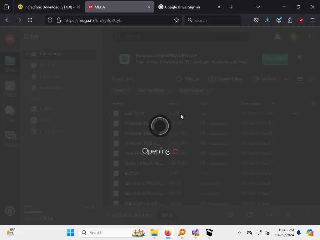
Task: Launch Copilot preview from taskbar
Action: [310, 232]
